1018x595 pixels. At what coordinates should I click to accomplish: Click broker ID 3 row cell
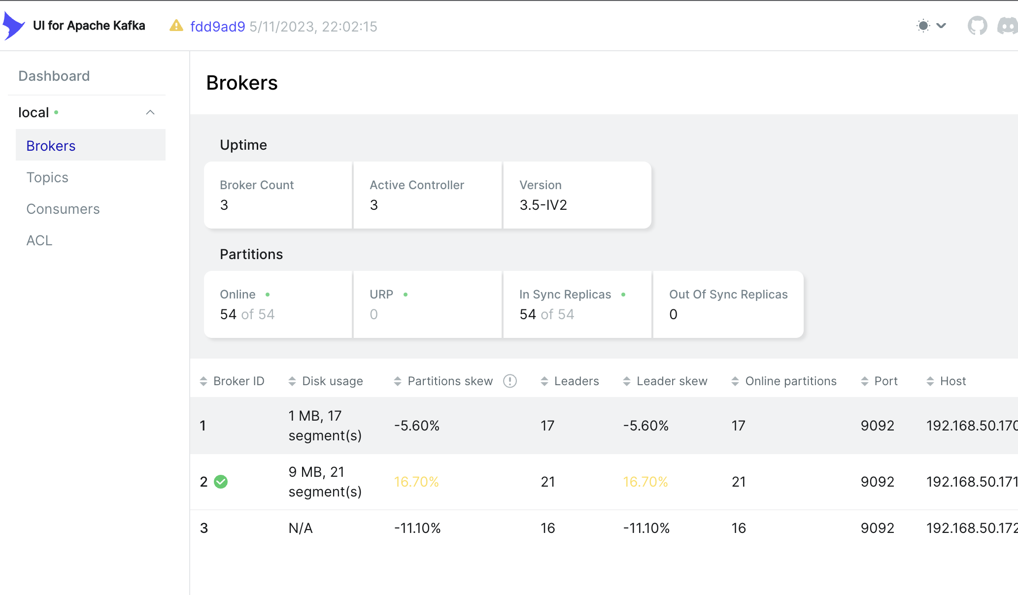[x=204, y=528]
